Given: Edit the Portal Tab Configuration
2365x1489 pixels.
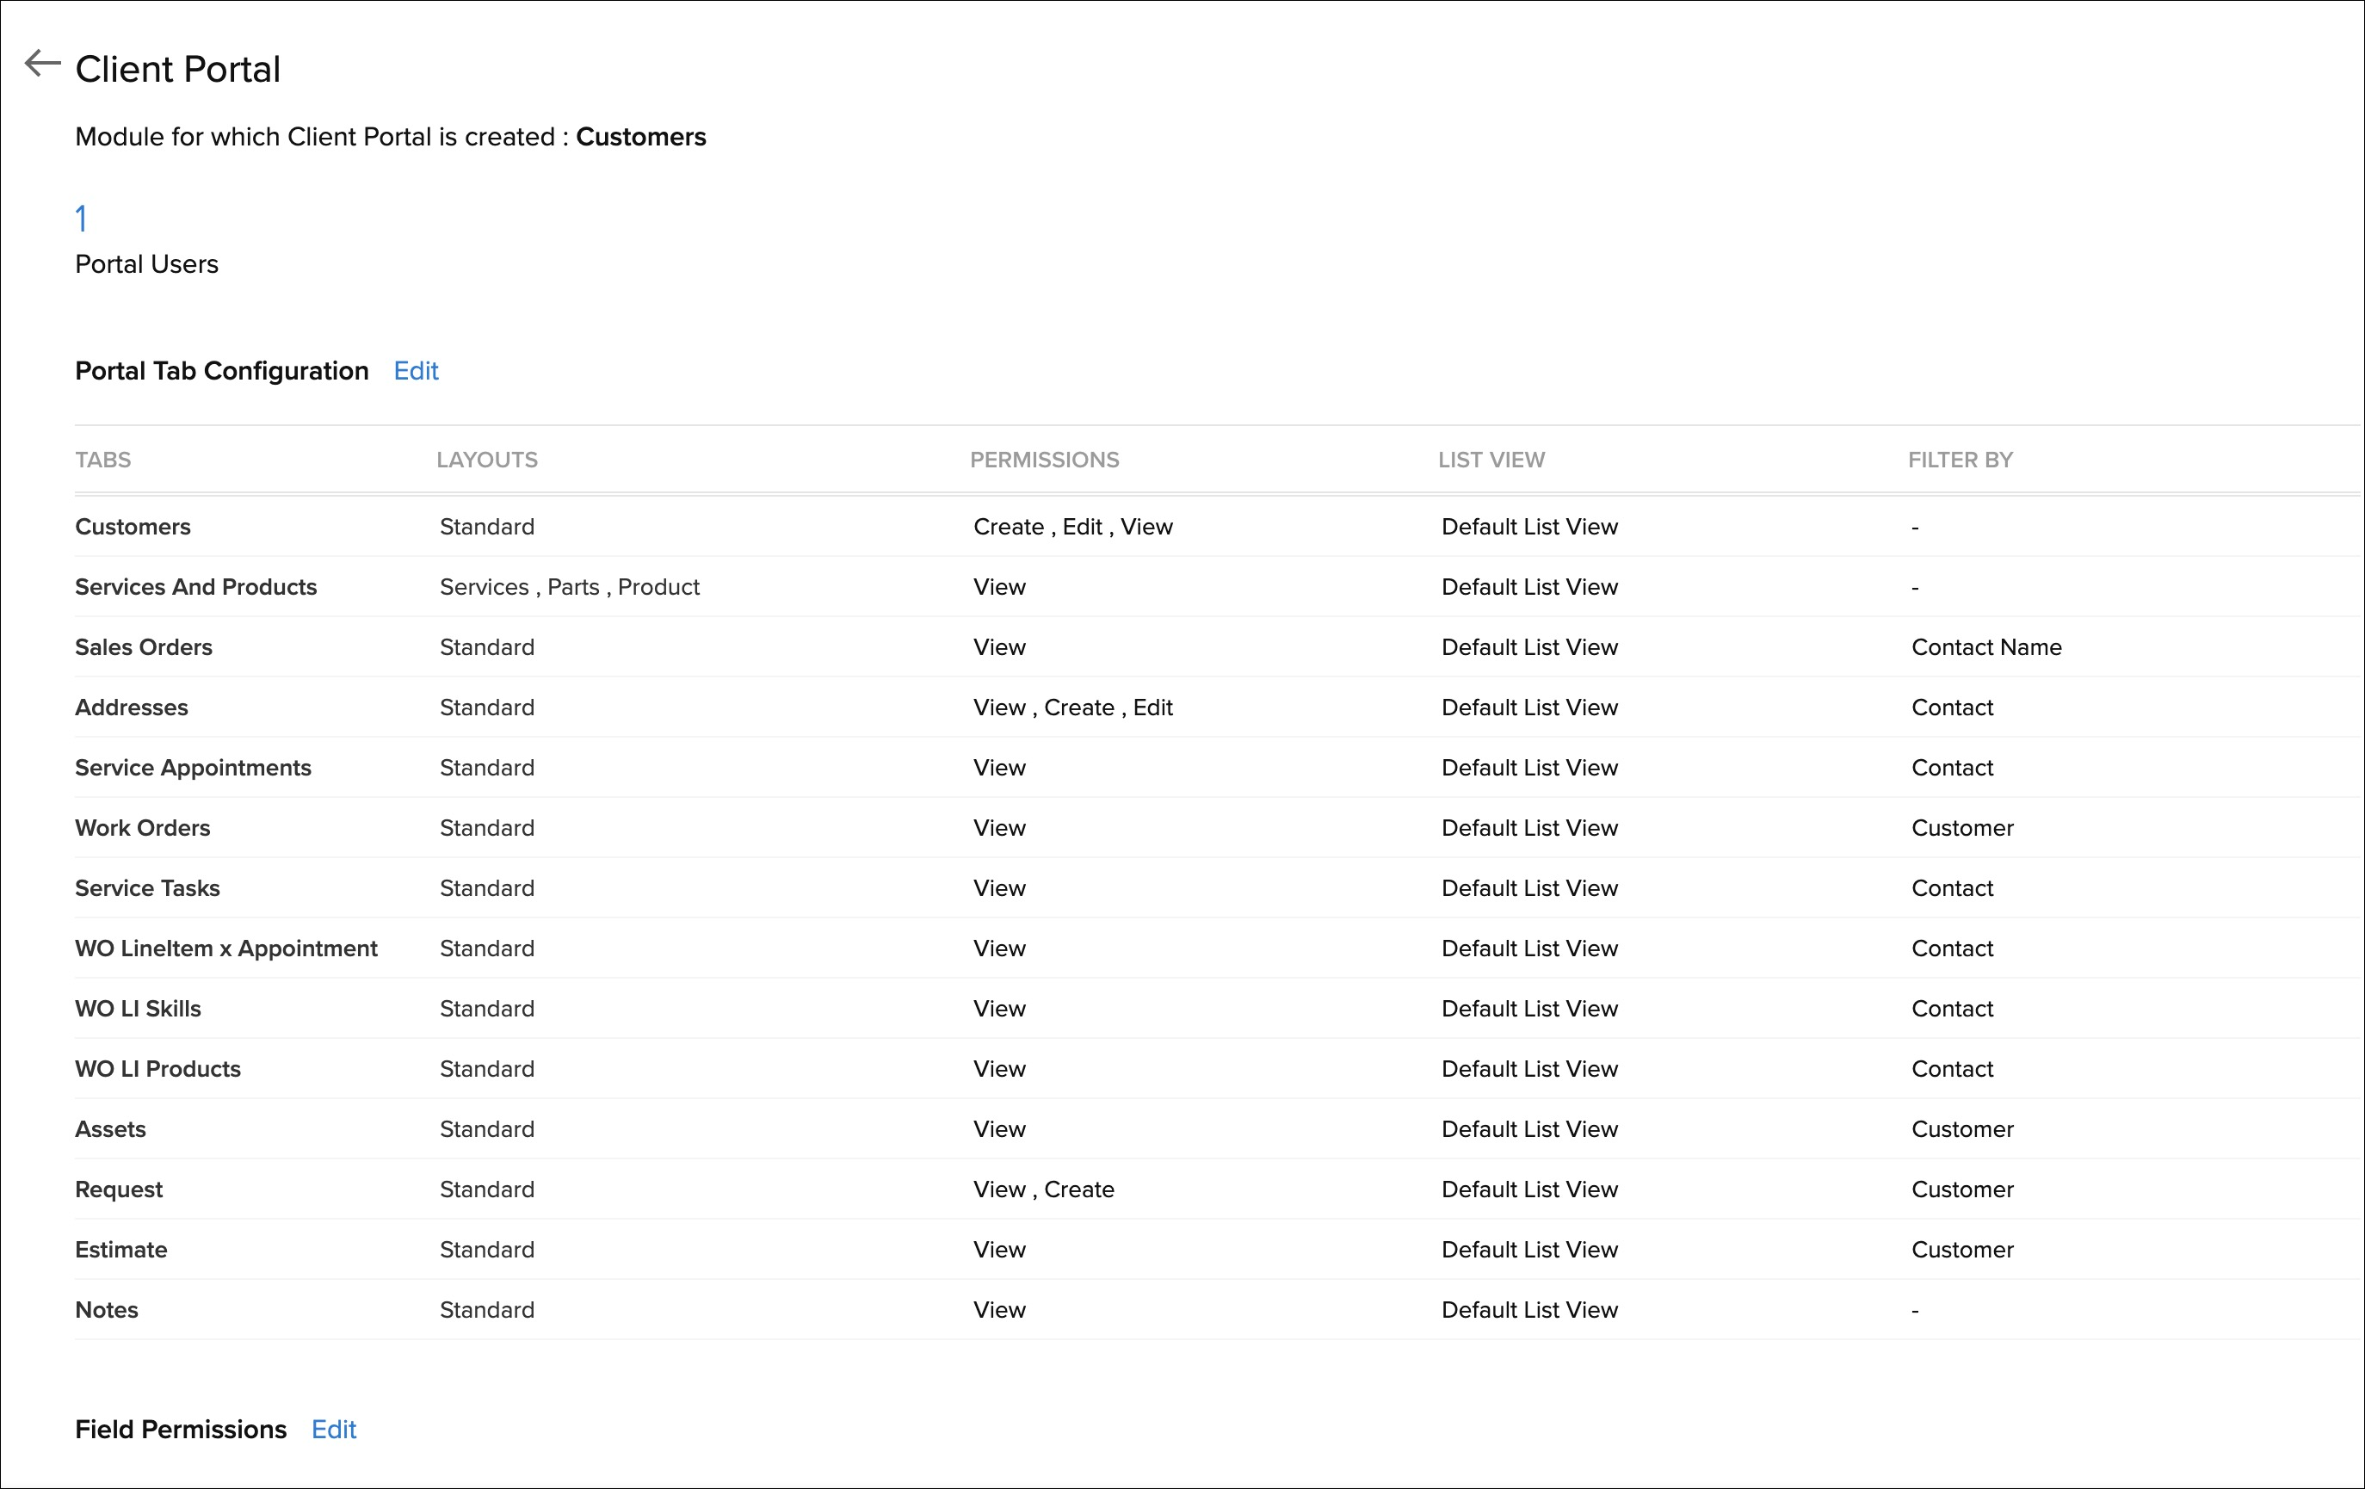Looking at the screenshot, I should tap(416, 370).
